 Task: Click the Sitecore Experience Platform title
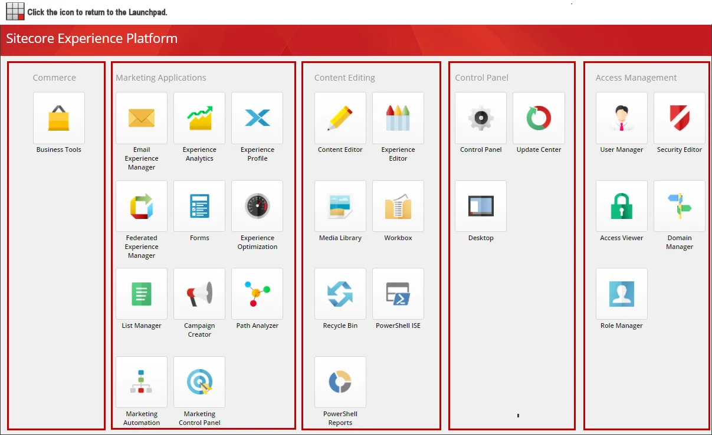coord(92,39)
